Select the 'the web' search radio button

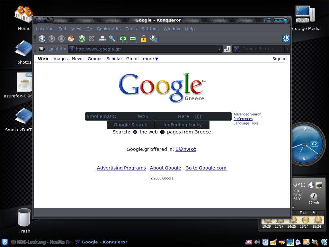click(135, 132)
